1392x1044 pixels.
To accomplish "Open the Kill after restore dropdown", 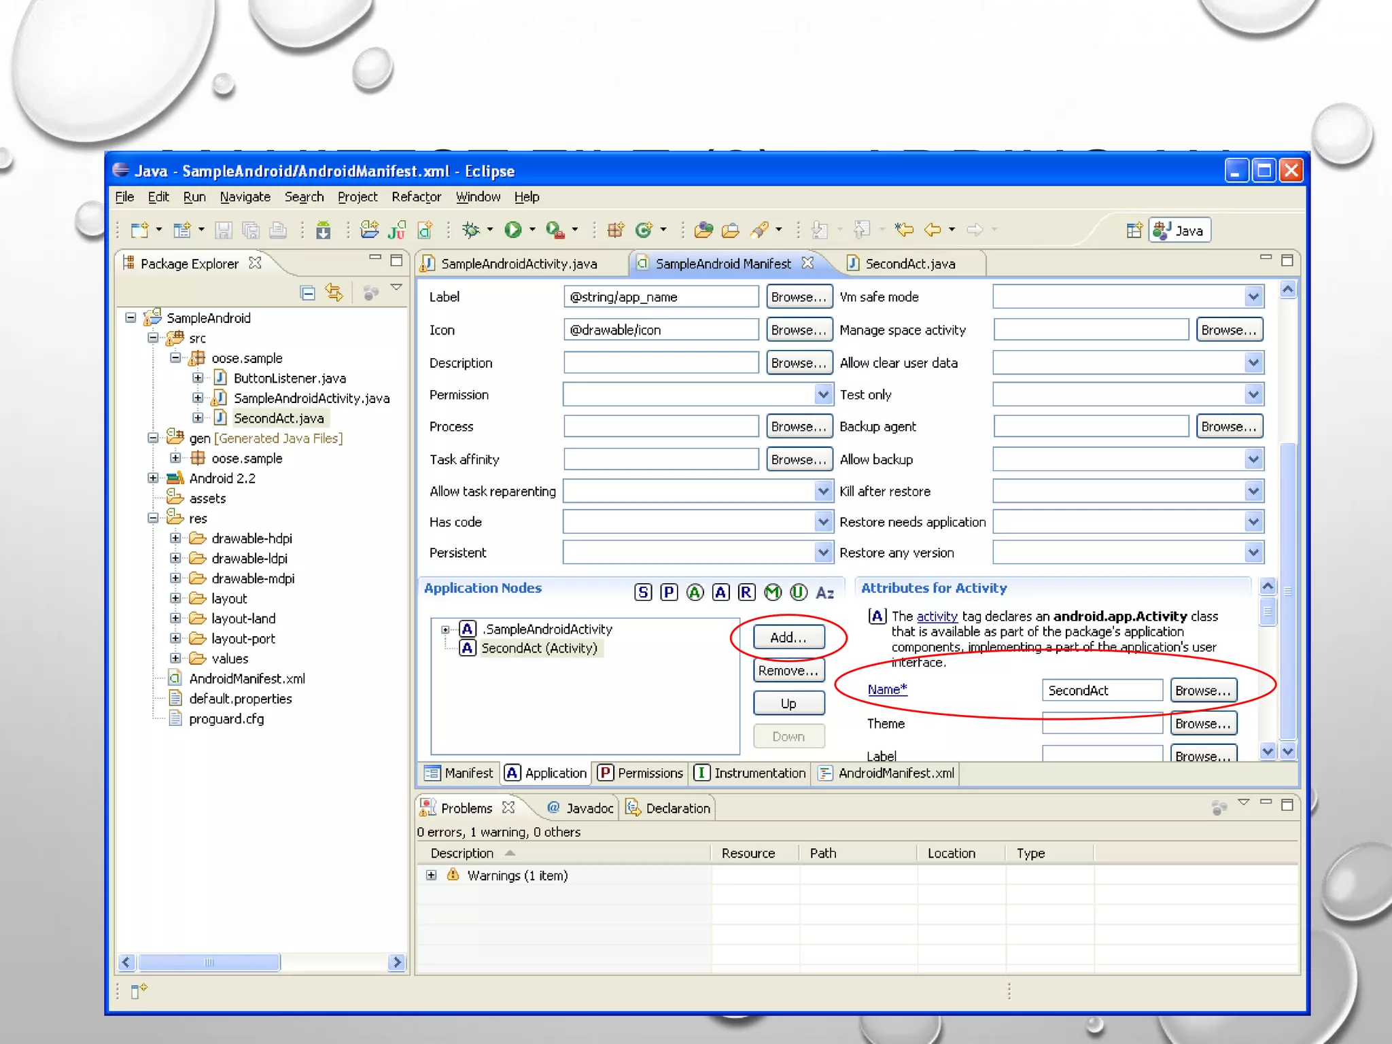I will [x=1254, y=491].
